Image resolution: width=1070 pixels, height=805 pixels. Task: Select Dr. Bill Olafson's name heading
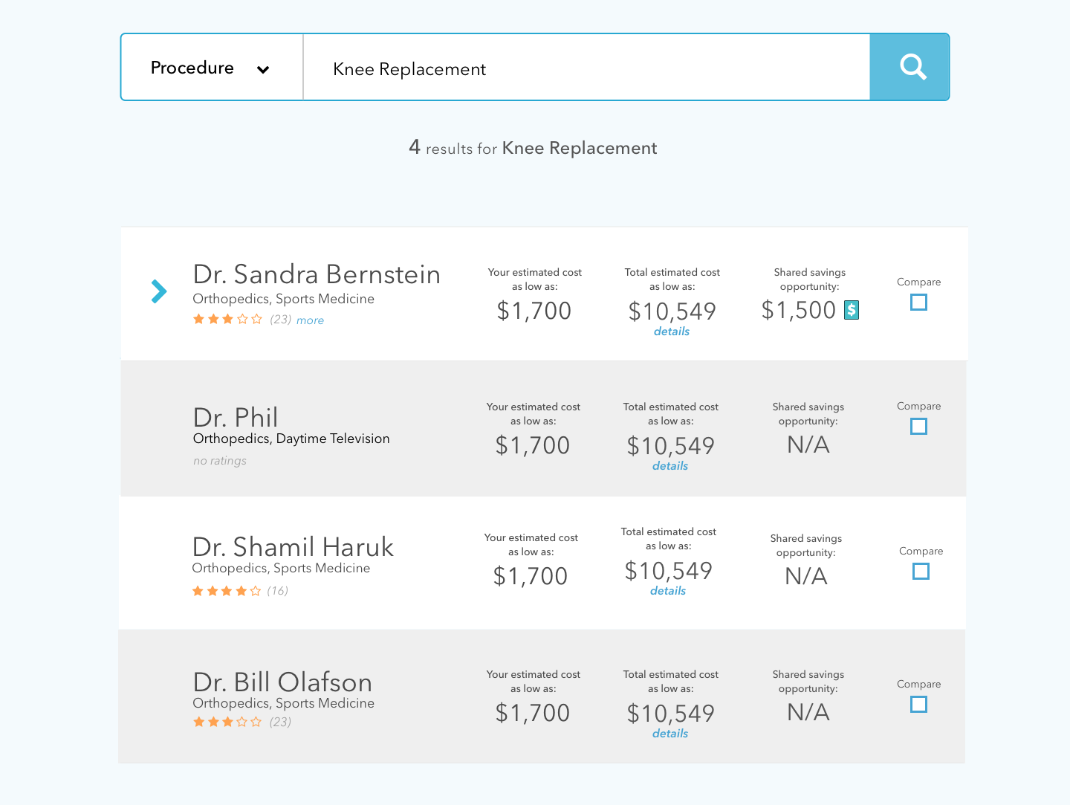(282, 682)
